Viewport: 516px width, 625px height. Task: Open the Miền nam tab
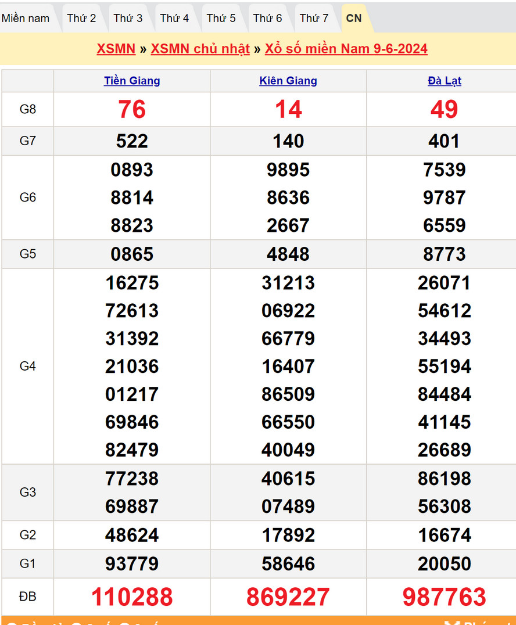26,18
